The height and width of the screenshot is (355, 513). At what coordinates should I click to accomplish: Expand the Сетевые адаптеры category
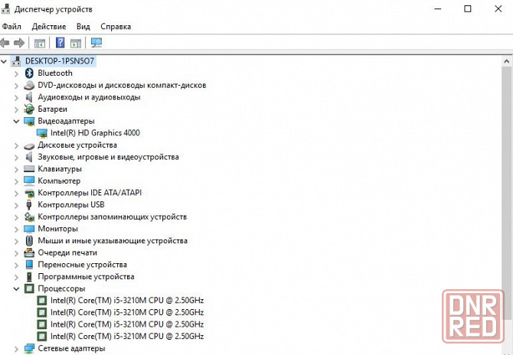[x=16, y=349]
